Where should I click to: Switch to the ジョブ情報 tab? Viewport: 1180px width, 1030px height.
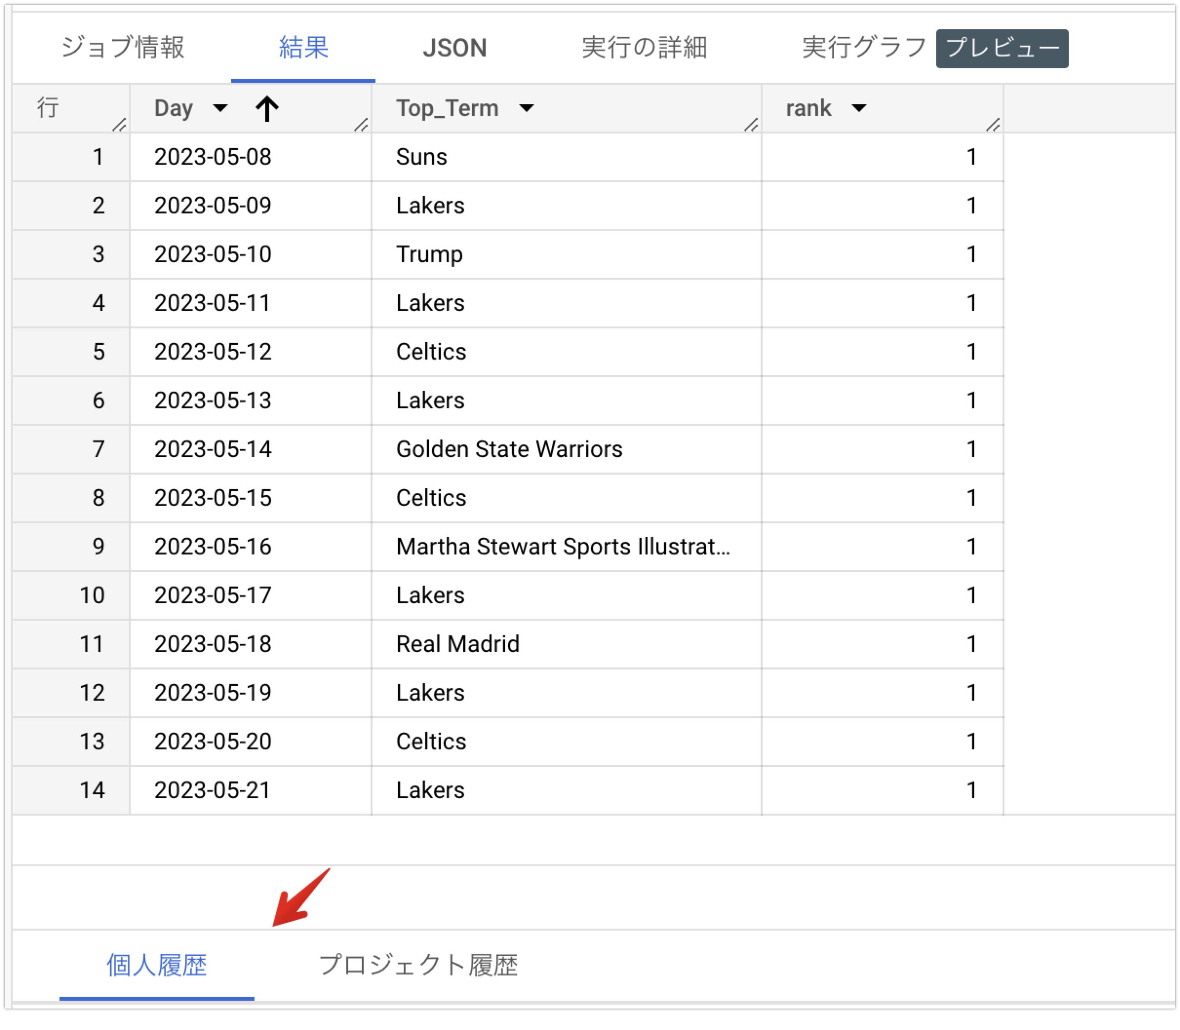(x=122, y=48)
